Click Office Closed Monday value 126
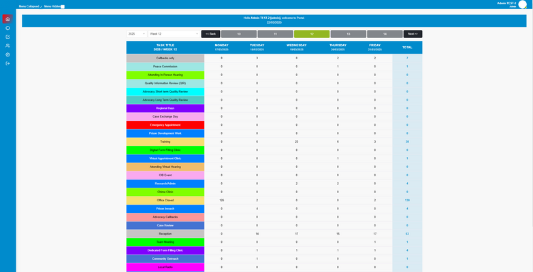This screenshot has height=272, width=533. tap(222, 201)
